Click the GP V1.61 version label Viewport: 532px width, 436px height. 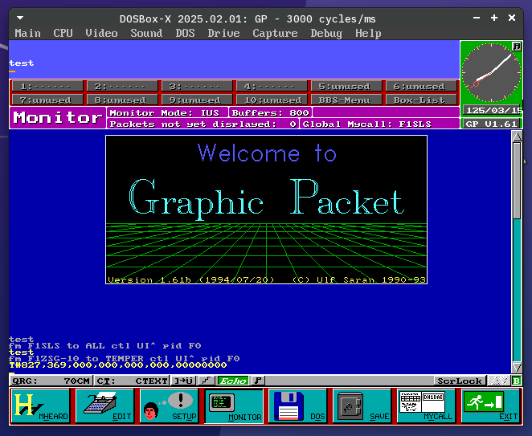(491, 124)
